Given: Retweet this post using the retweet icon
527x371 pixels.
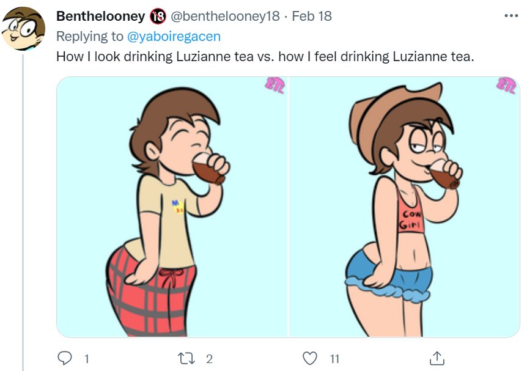Looking at the screenshot, I should (x=186, y=358).
